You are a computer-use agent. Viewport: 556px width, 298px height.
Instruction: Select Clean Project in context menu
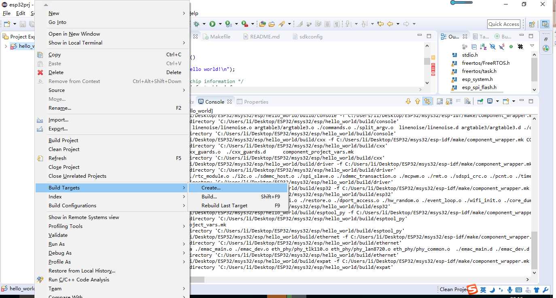tap(112, 149)
